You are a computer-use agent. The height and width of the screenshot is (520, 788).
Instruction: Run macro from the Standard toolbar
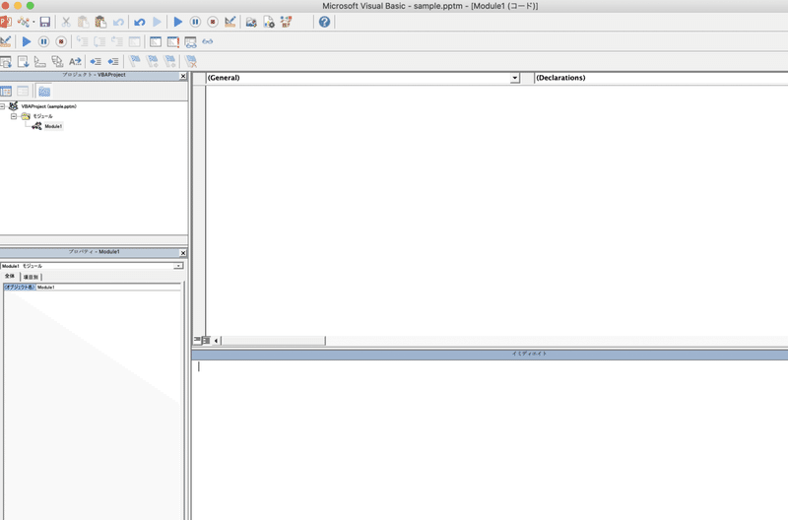pos(178,22)
